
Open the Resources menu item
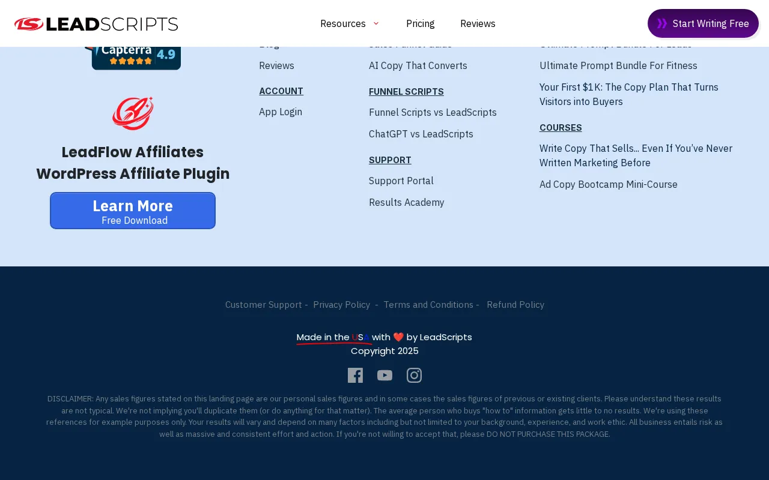(x=342, y=23)
